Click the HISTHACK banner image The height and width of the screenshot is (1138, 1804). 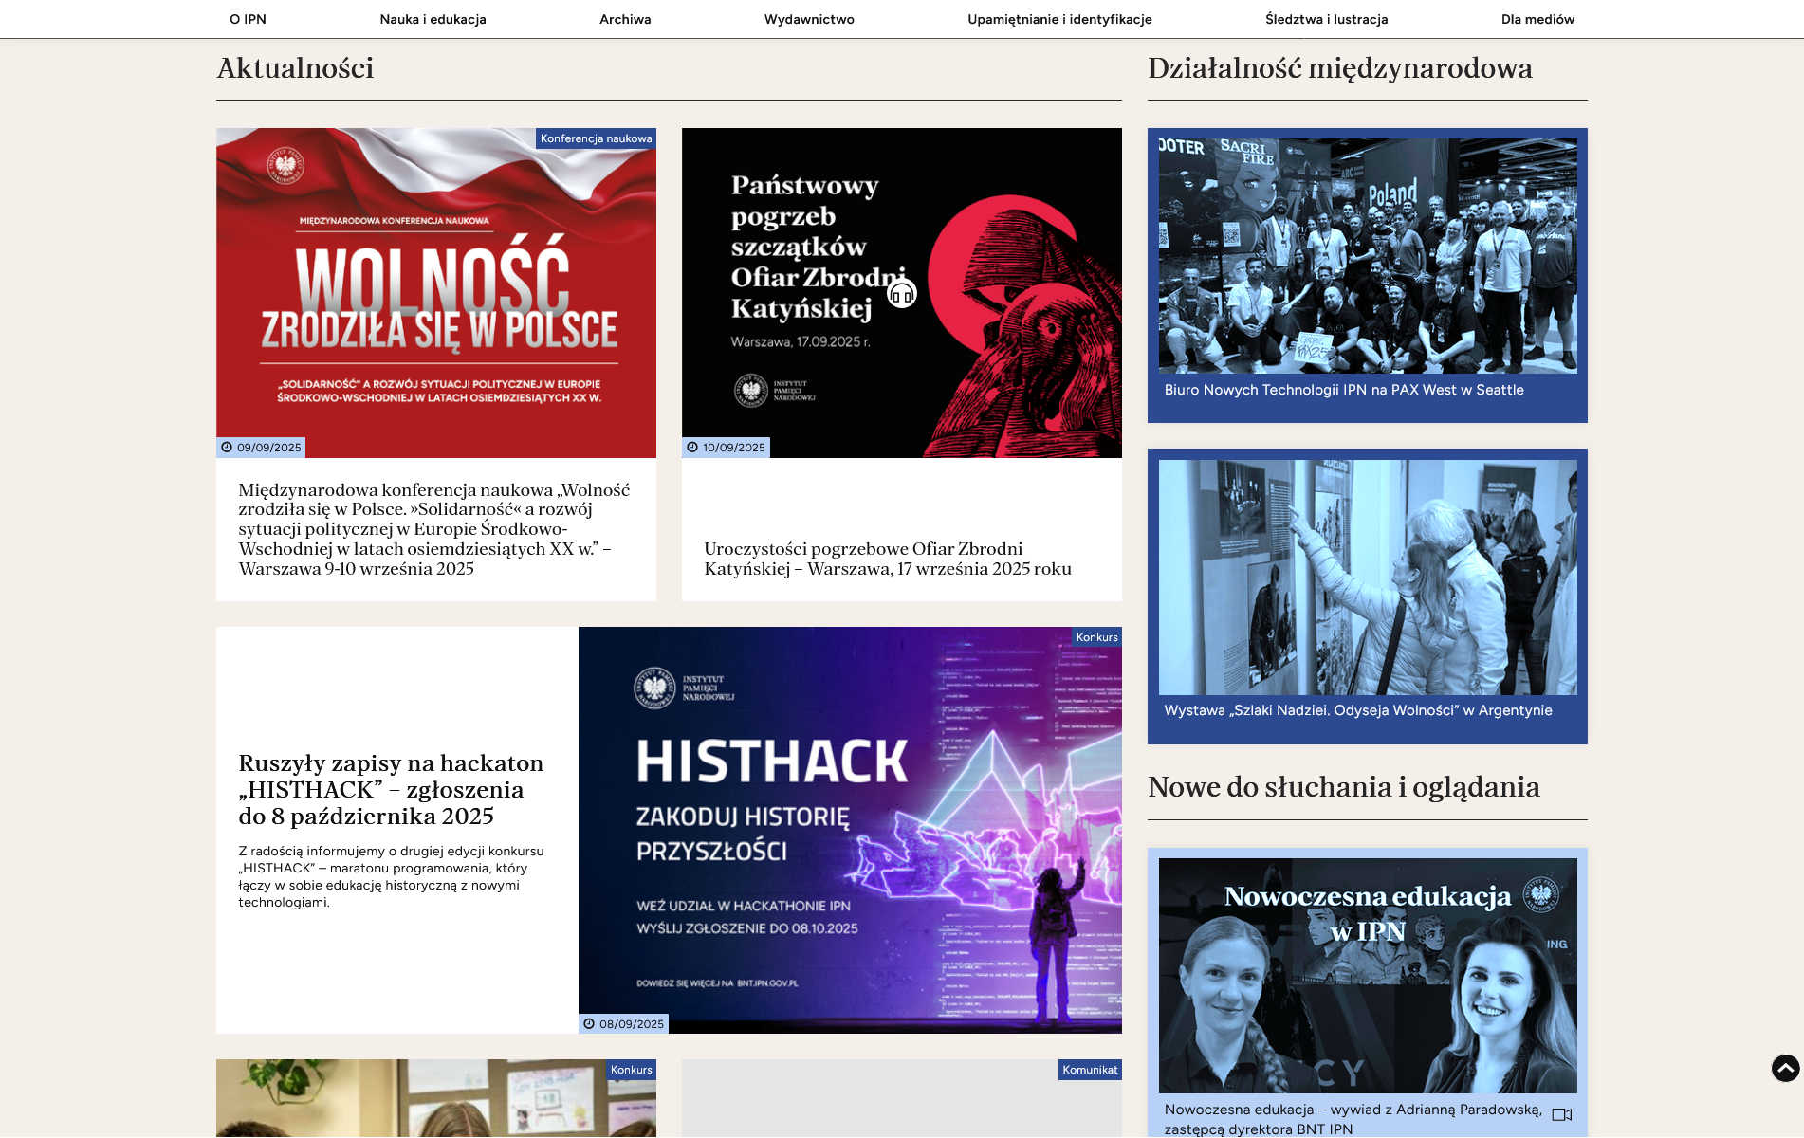pos(849,830)
